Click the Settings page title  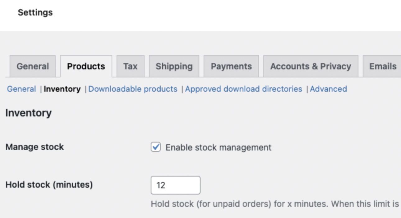click(35, 13)
